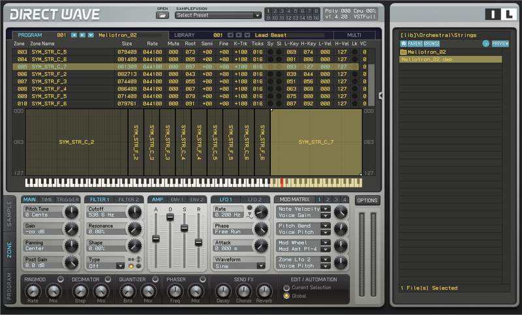Collapse the browser panel arrow
522x315 pixels.
coord(381,95)
